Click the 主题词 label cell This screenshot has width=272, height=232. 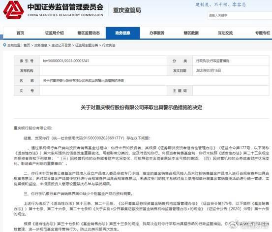[180, 91]
